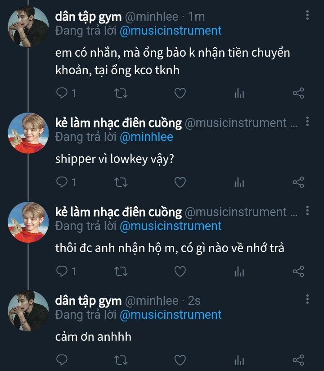Open the @musicinstrument link in the first tweet

[x=171, y=31]
